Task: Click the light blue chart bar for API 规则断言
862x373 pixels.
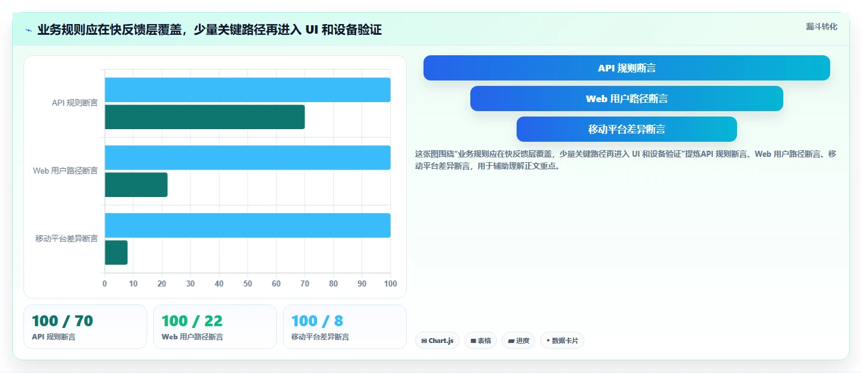Action: pyautogui.click(x=247, y=90)
